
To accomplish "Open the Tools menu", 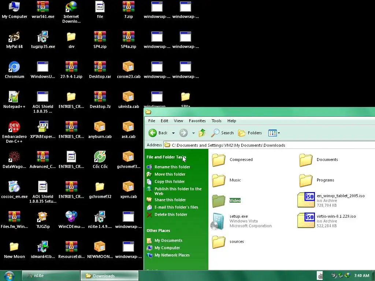I will [x=216, y=121].
